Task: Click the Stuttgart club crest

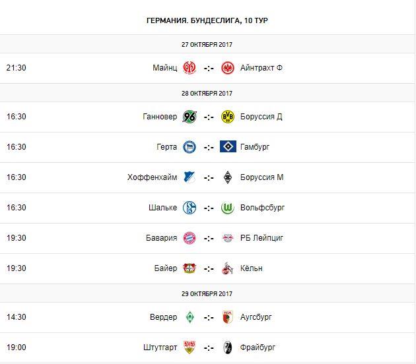Action: click(190, 348)
